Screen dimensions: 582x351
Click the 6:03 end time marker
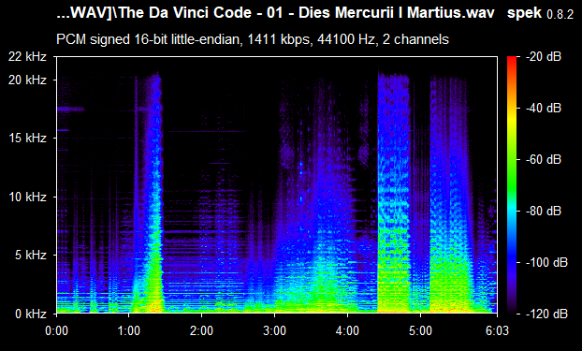[497, 330]
